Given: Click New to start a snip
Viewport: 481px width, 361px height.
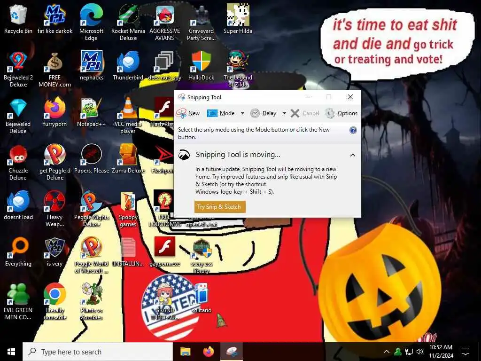Looking at the screenshot, I should (188, 113).
